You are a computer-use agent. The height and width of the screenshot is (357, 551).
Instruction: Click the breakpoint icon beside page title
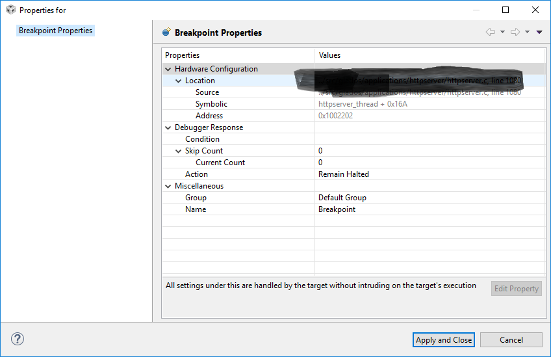pyautogui.click(x=166, y=32)
